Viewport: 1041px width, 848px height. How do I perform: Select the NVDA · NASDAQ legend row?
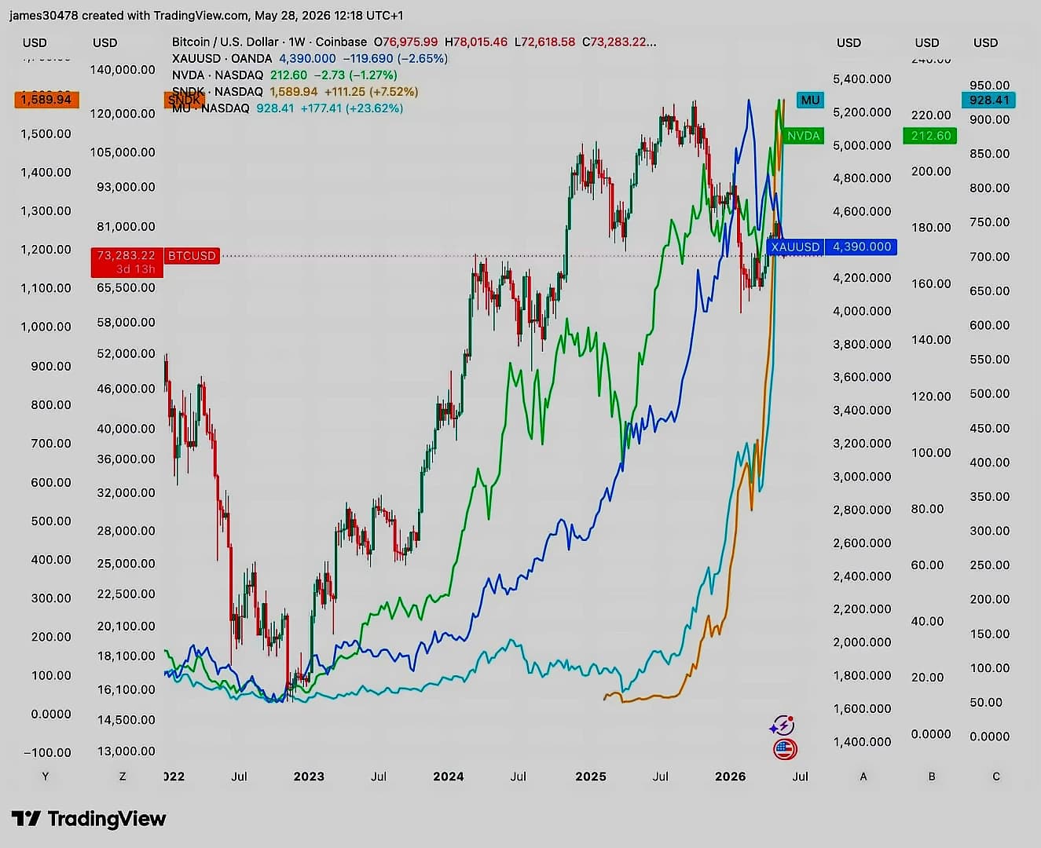(x=284, y=75)
